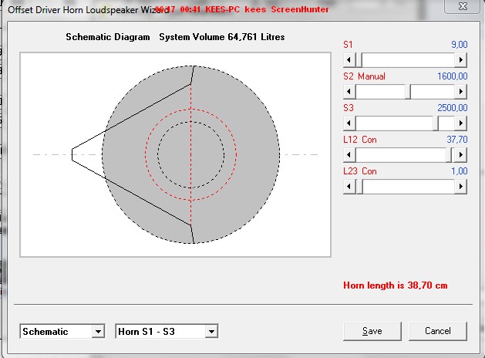Click the S1 slider left arrow
The height and width of the screenshot is (358, 485).
click(349, 59)
